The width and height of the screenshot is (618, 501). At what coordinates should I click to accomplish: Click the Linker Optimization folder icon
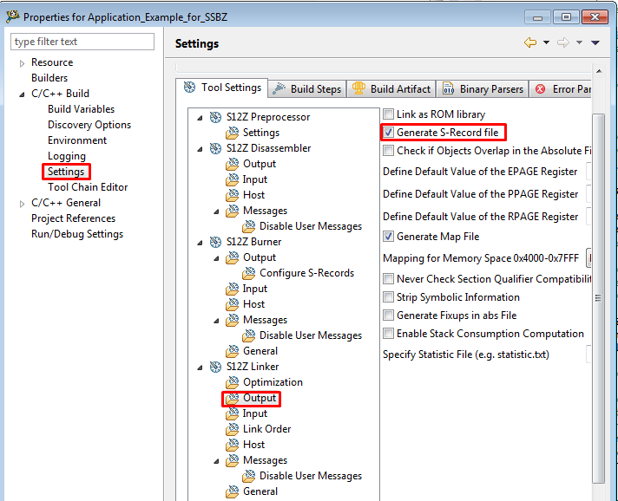232,382
